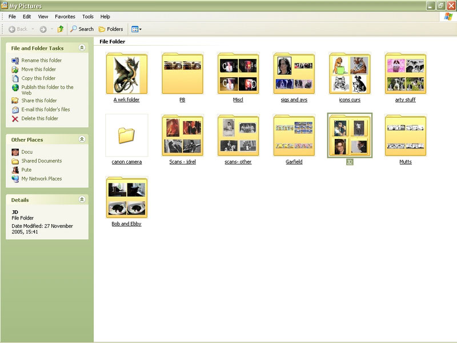
Task: Select the Bob and Ebby folder
Action: 127,198
